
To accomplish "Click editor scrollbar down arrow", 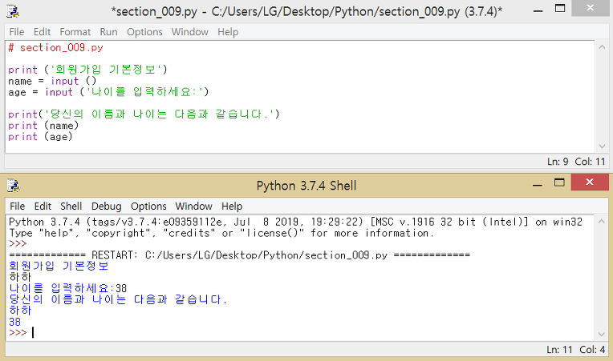I will pyautogui.click(x=602, y=146).
